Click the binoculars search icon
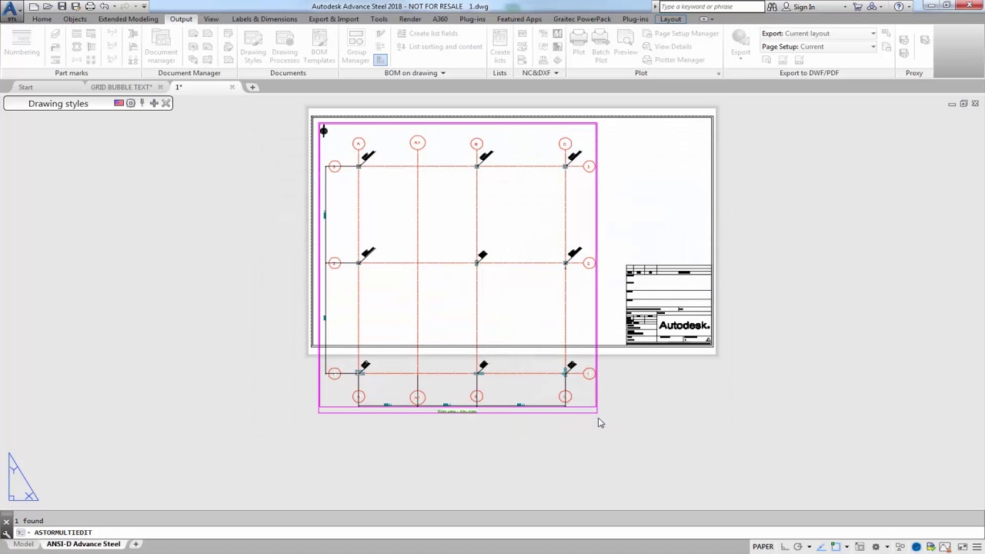The height and width of the screenshot is (554, 985). (773, 6)
